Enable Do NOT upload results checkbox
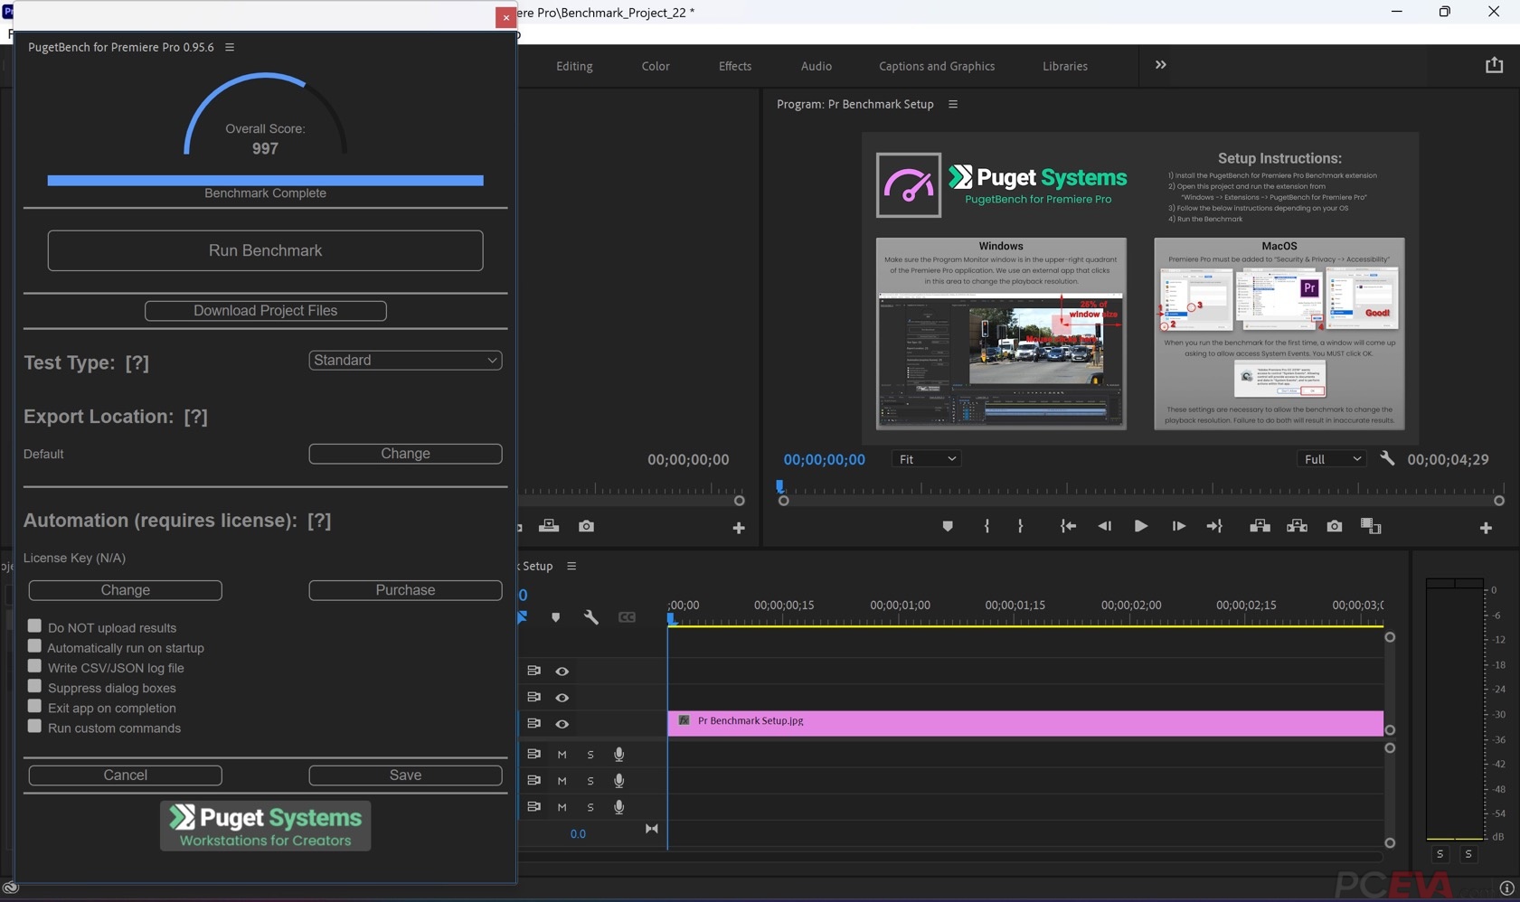The height and width of the screenshot is (902, 1520). pyautogui.click(x=34, y=626)
